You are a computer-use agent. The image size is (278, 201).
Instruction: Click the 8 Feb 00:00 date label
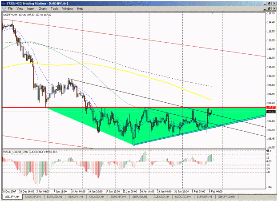(216, 192)
